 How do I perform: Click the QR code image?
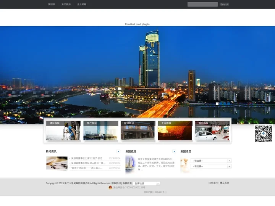[x=264, y=134]
